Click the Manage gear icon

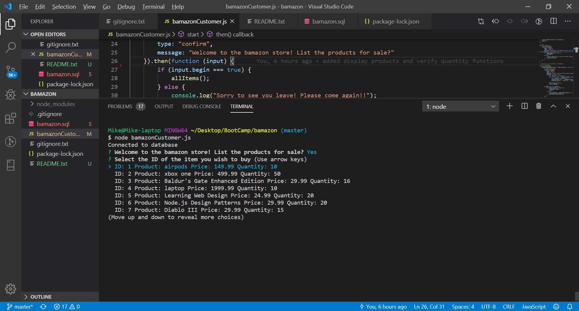point(11,289)
